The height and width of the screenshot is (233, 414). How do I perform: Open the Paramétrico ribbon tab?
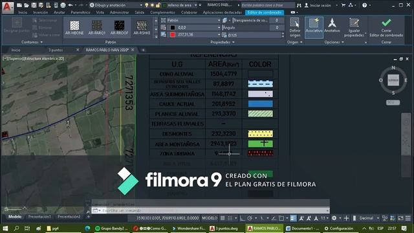[80, 12]
